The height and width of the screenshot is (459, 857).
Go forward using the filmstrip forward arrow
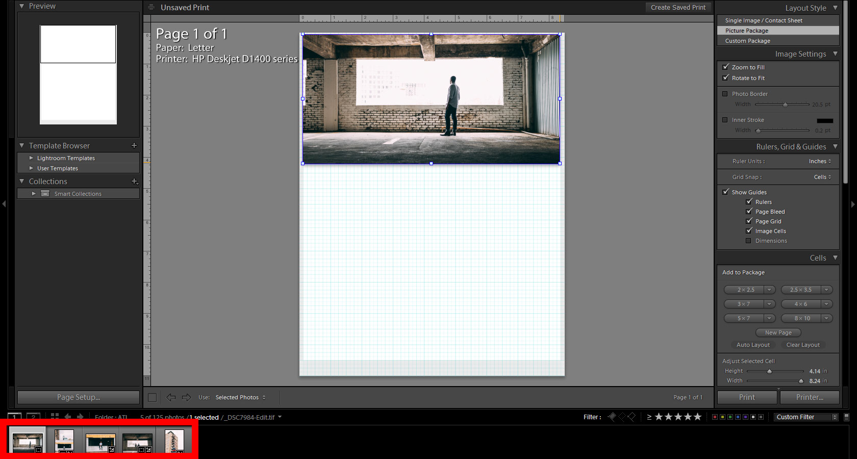80,417
